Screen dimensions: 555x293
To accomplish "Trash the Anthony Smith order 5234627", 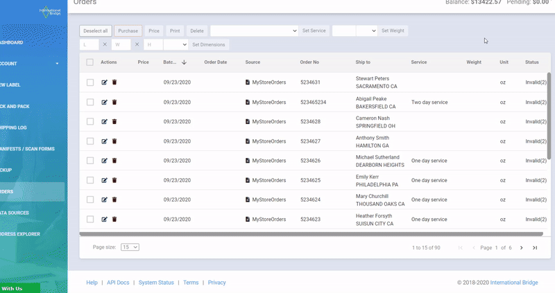I will click(x=114, y=141).
